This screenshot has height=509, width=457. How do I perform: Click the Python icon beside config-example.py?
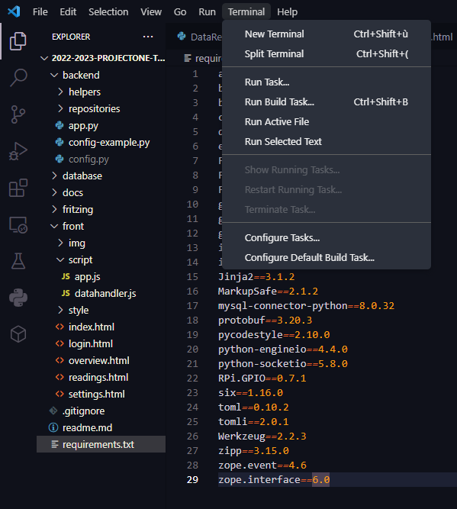coord(60,142)
